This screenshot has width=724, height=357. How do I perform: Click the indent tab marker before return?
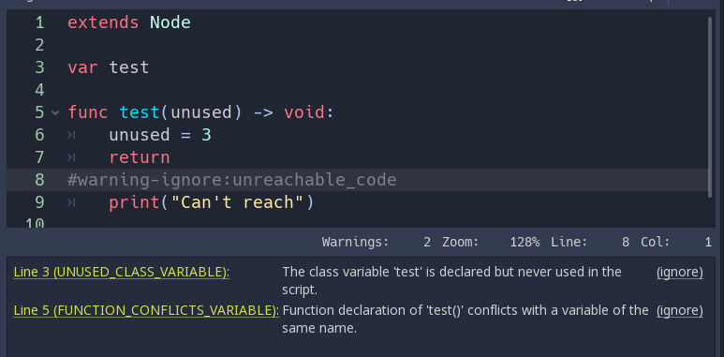point(71,157)
